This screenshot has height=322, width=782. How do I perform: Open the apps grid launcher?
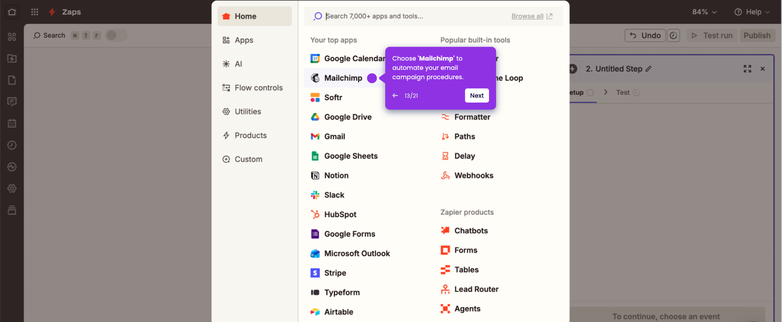35,12
